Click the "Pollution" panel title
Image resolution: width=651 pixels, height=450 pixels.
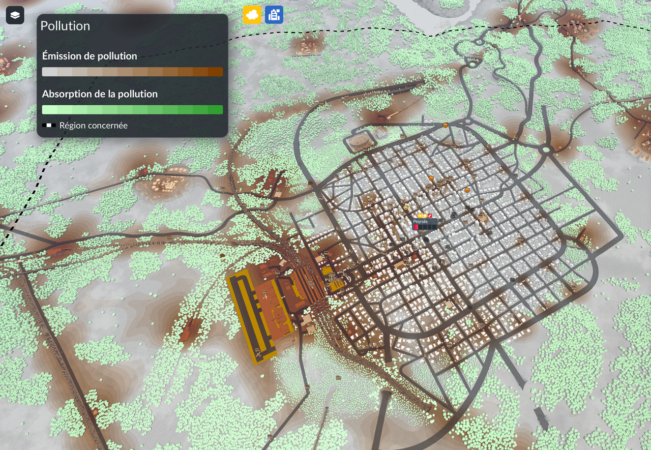(x=65, y=26)
